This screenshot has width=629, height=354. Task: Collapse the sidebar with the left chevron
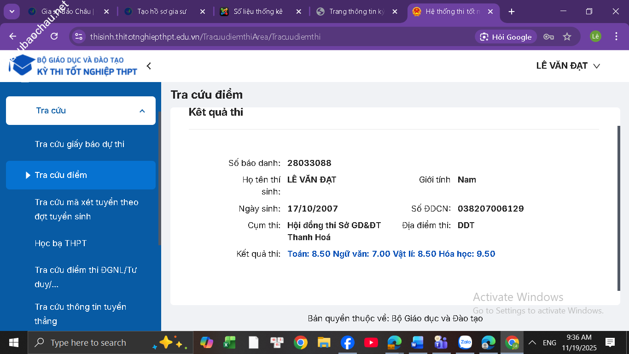click(149, 66)
